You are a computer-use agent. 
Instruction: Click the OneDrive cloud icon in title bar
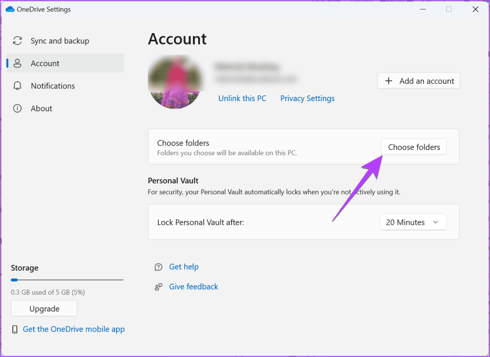[10, 10]
